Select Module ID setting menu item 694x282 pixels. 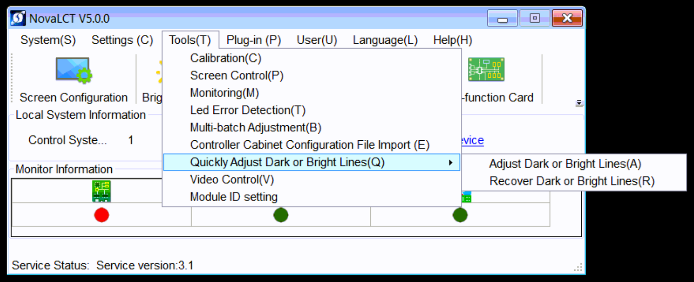coord(234,197)
